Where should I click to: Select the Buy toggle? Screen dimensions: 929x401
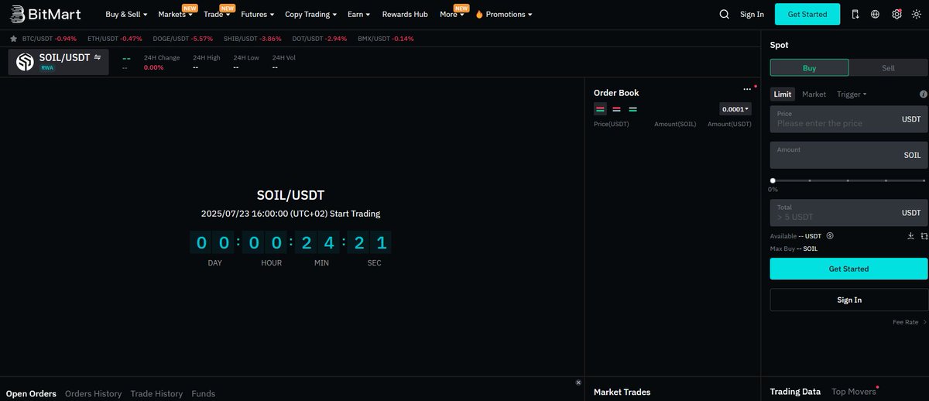809,68
